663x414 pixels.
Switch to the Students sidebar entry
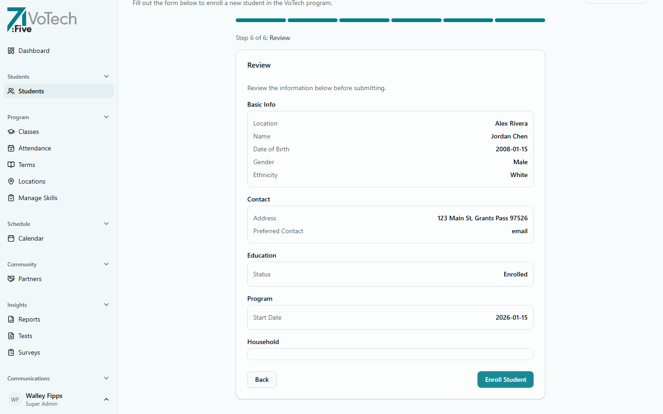(x=31, y=91)
